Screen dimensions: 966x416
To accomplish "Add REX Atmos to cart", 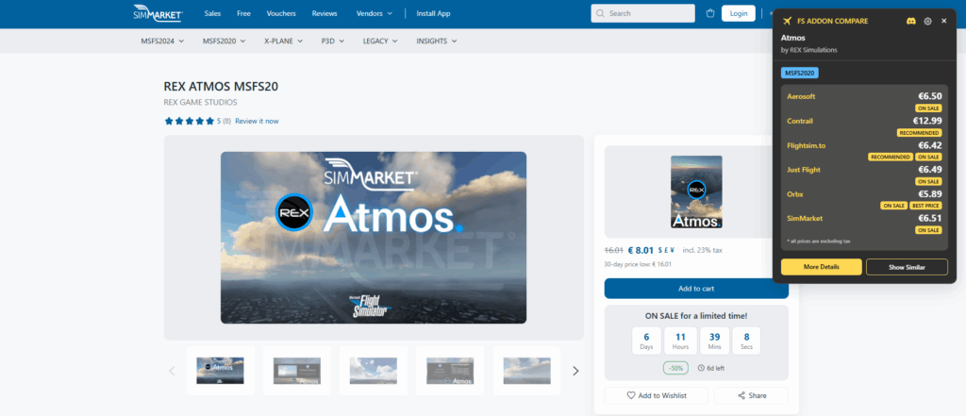I will [696, 289].
